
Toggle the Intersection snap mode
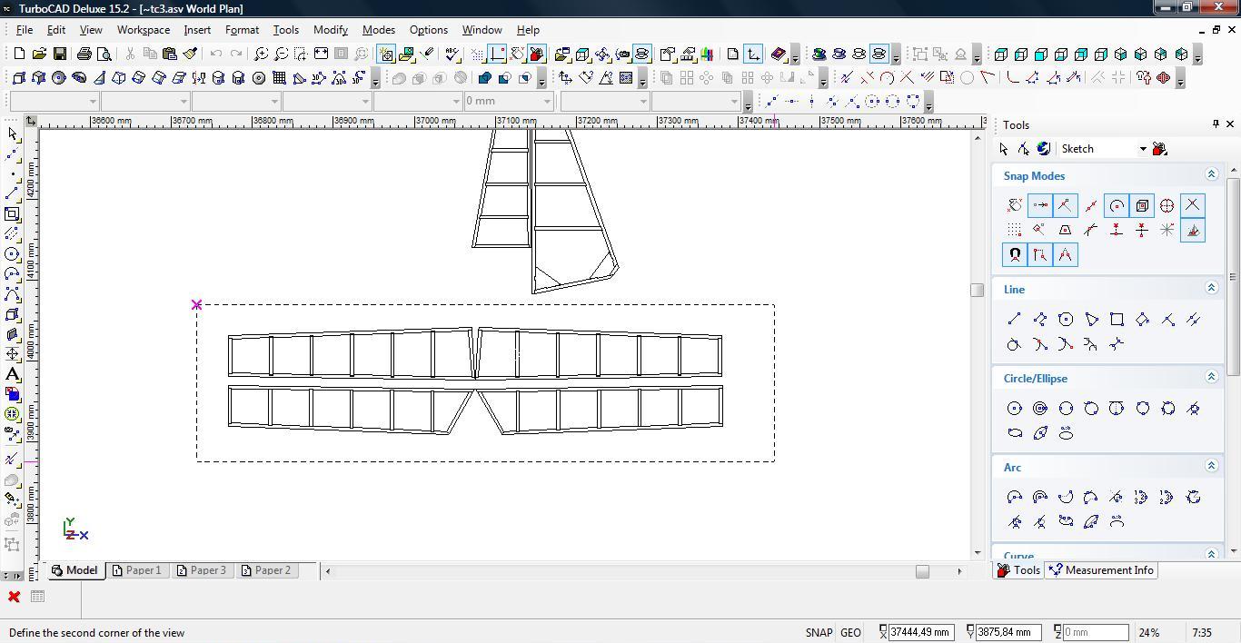pos(1192,205)
